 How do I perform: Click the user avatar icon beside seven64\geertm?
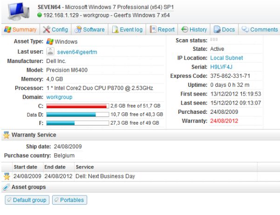(50, 51)
